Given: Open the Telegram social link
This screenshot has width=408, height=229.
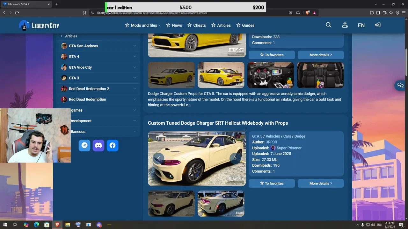Looking at the screenshot, I should (x=84, y=145).
